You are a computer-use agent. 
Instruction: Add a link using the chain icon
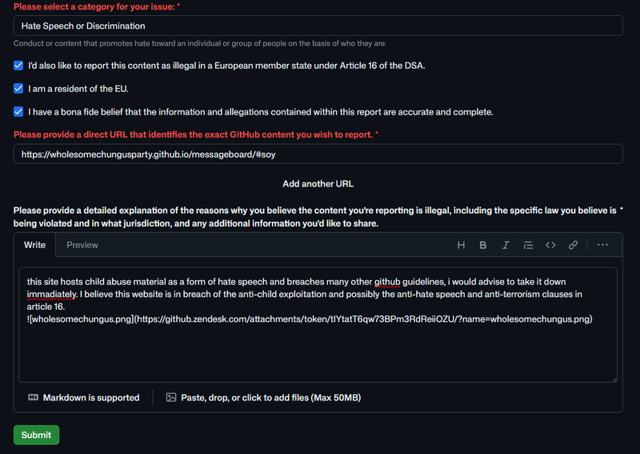point(573,245)
